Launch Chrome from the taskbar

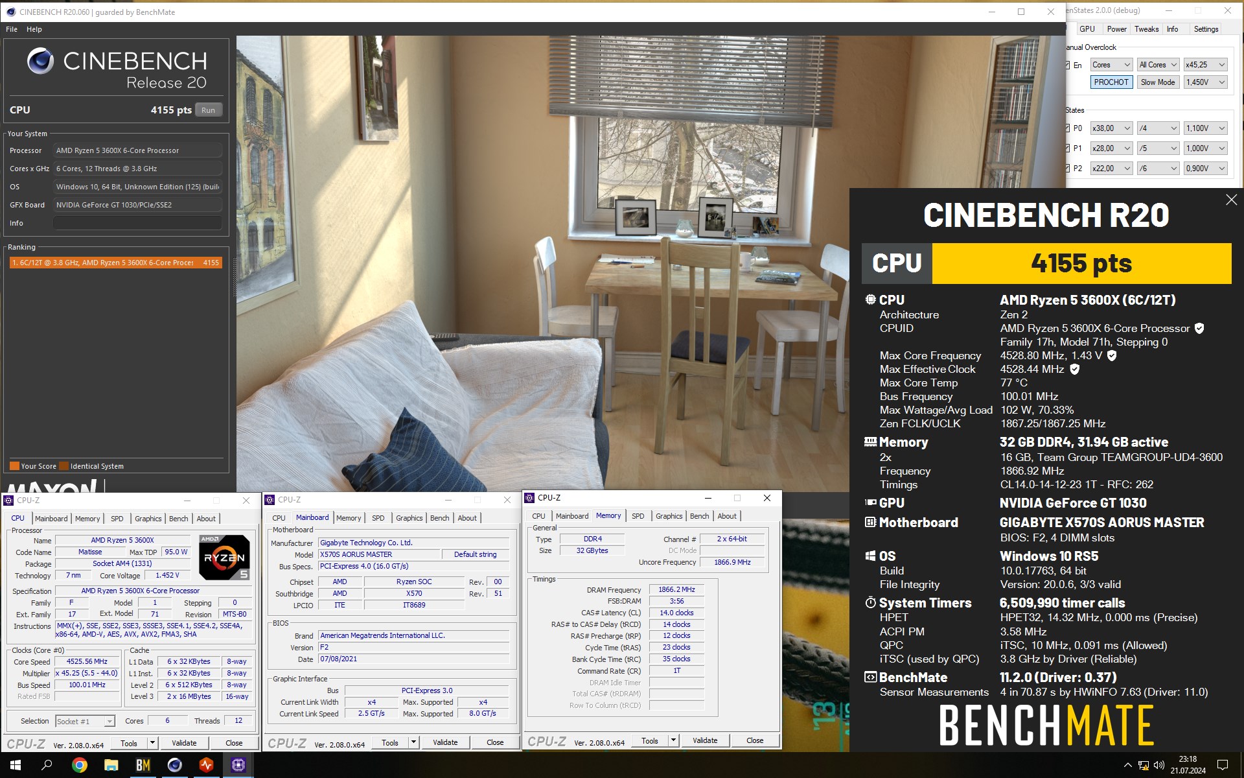pos(79,765)
